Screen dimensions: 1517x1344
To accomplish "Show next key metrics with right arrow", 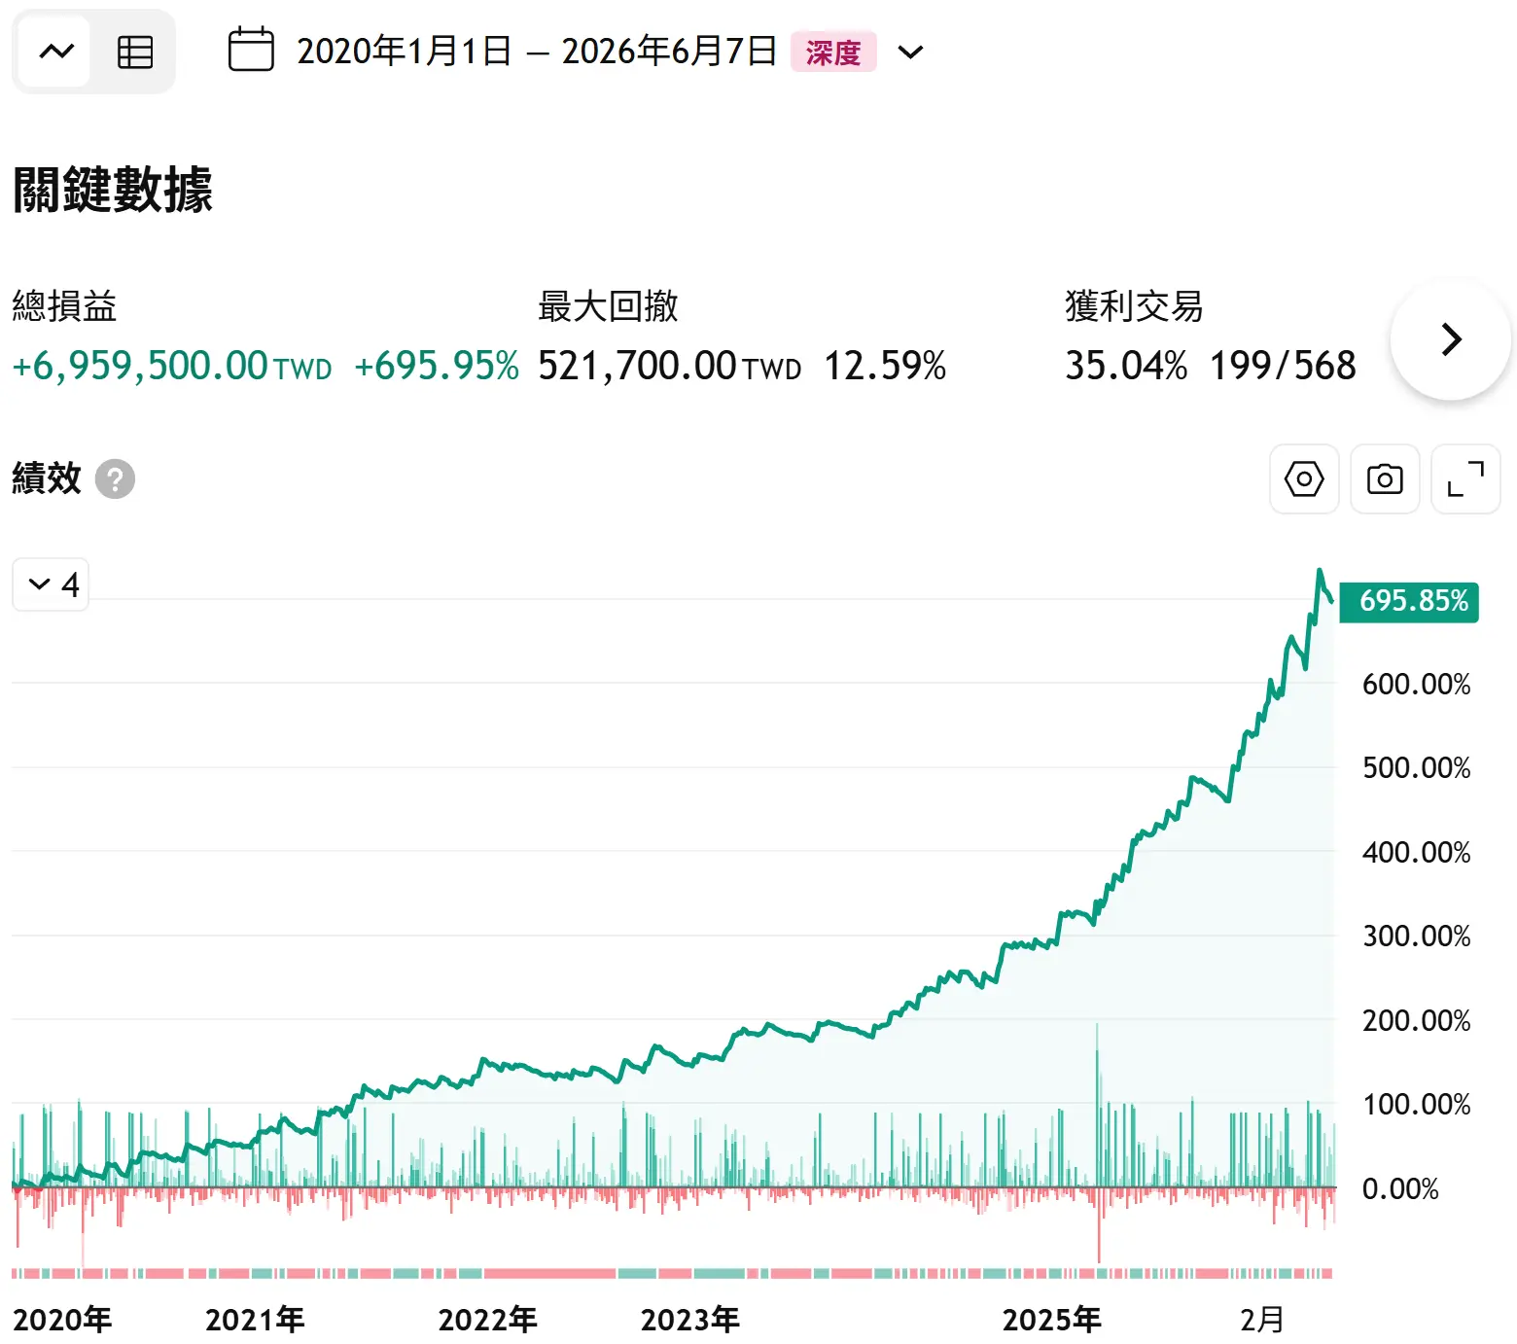I will (x=1451, y=339).
